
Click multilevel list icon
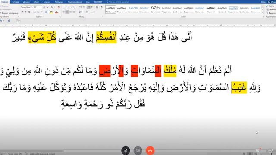[x=74, y=7]
